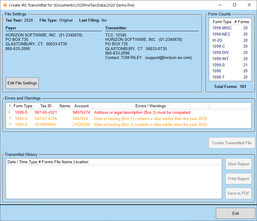Click Form Type header in Form Counts
This screenshot has width=257, height=221.
click(x=222, y=22)
